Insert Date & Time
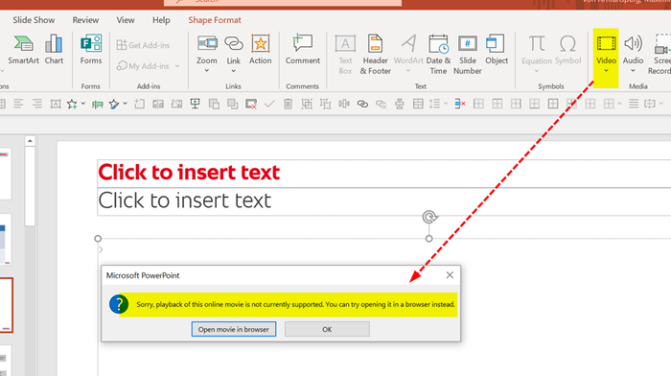Viewport: 671px width, 376px height. tap(438, 55)
